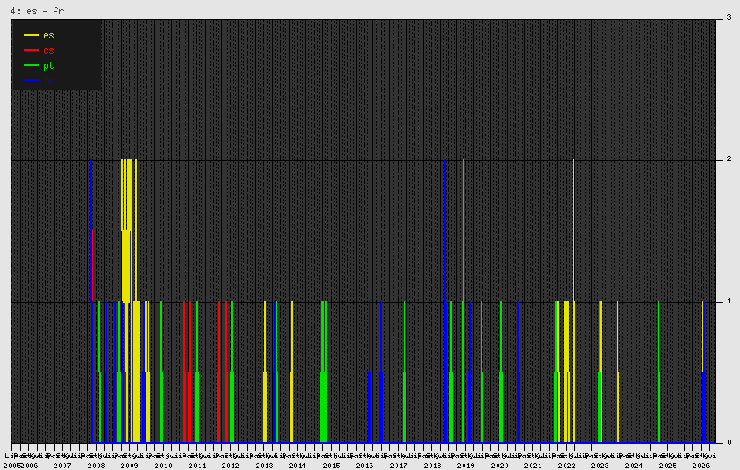The width and height of the screenshot is (740, 470).
Task: Select the 2009 year label
Action: (130, 466)
